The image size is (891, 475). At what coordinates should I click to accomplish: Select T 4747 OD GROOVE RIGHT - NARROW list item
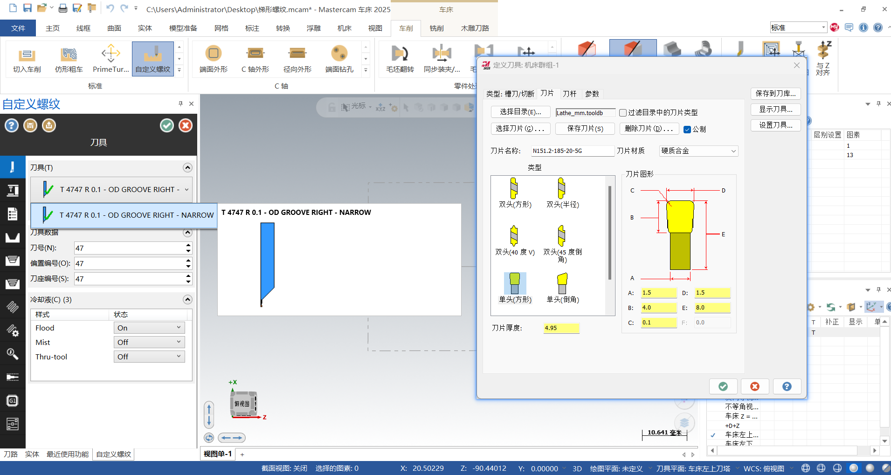click(x=124, y=215)
